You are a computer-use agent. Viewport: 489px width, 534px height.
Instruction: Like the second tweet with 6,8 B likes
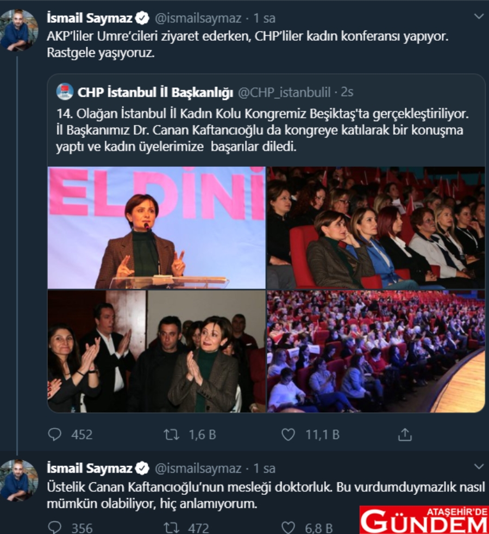(x=288, y=527)
